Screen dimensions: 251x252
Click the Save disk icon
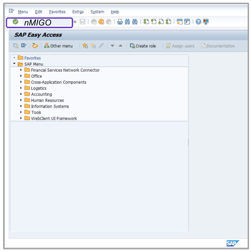click(82, 22)
